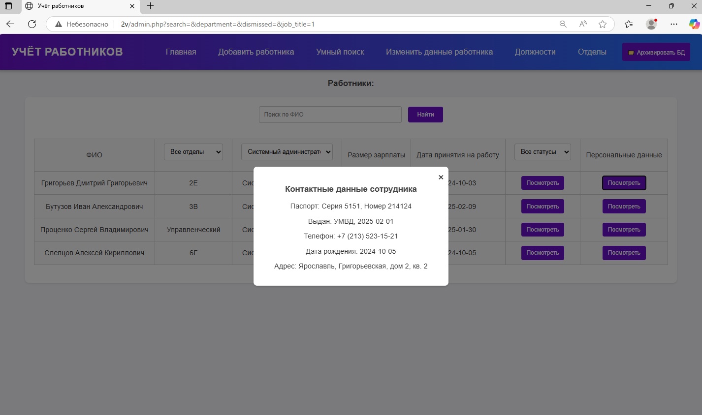Click the Дата рождения: 2024-10-05 line
The image size is (702, 415).
tap(351, 251)
